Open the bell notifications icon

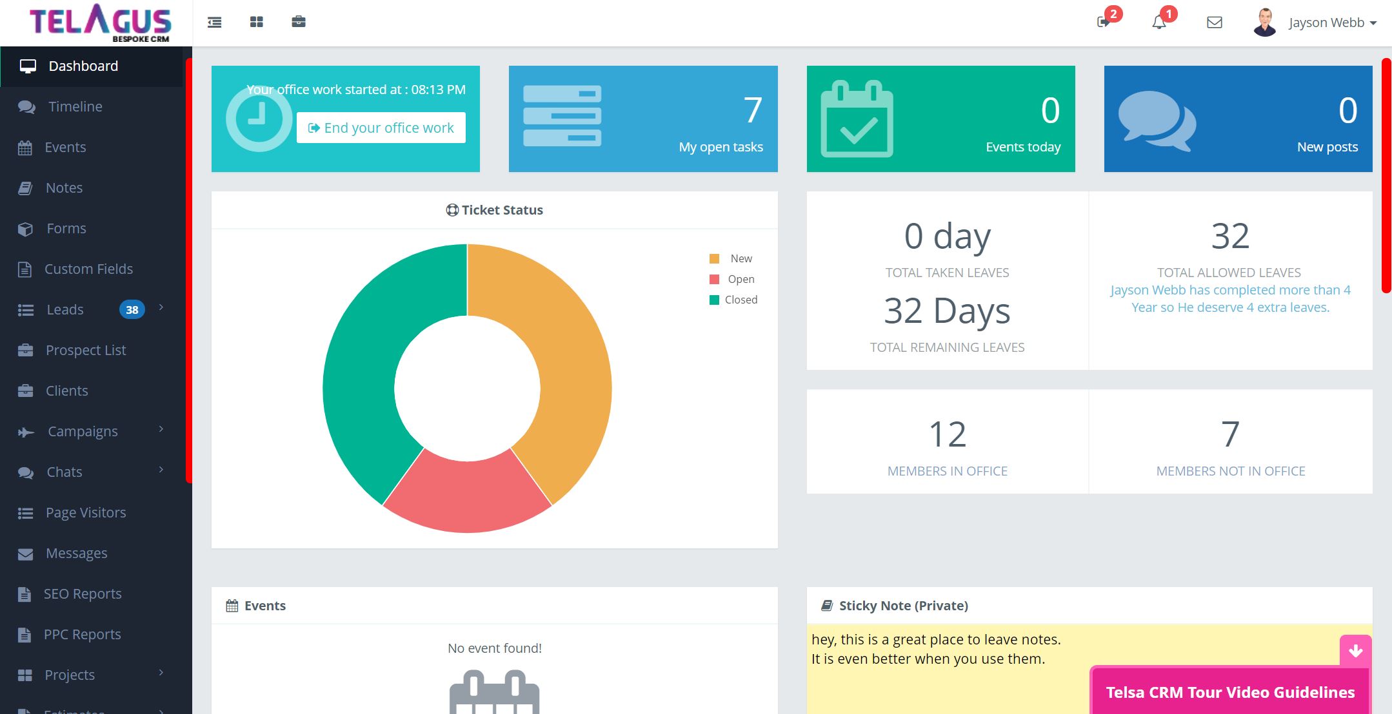tap(1159, 23)
